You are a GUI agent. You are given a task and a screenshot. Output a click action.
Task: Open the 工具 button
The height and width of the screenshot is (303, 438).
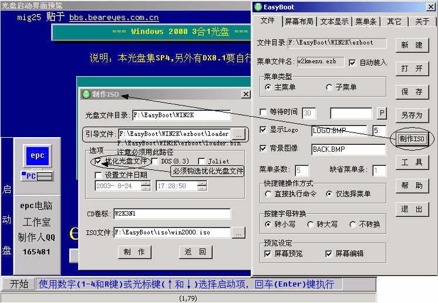(412, 162)
